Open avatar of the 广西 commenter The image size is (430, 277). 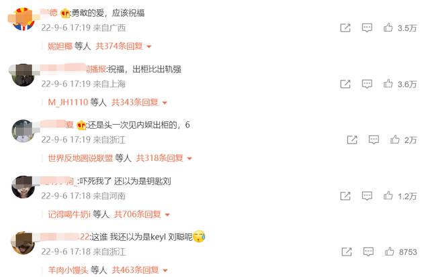pyautogui.click(x=24, y=19)
